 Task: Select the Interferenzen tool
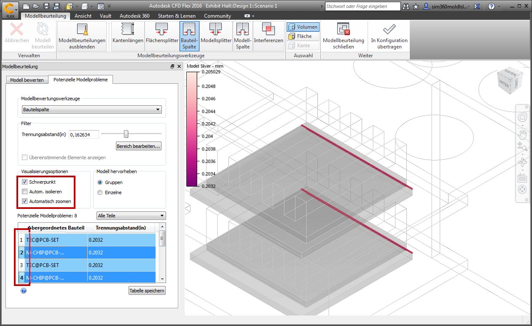pyautogui.click(x=269, y=36)
